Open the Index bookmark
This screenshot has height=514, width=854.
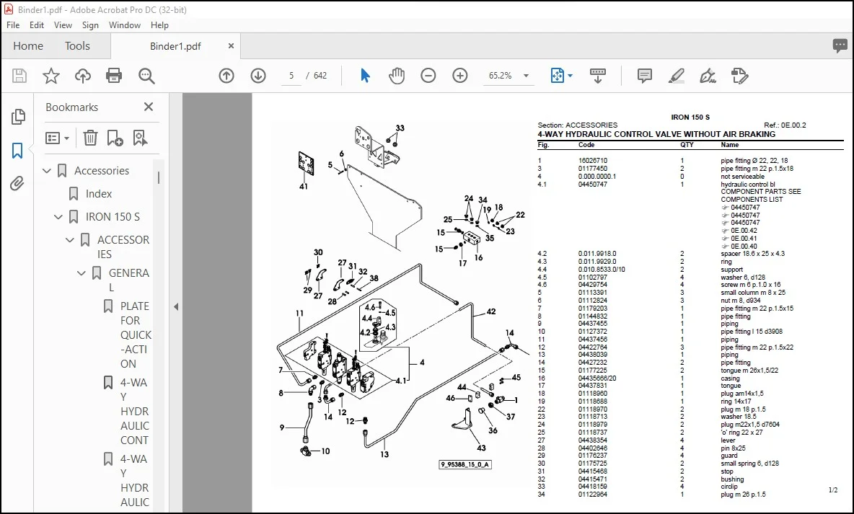coord(99,194)
